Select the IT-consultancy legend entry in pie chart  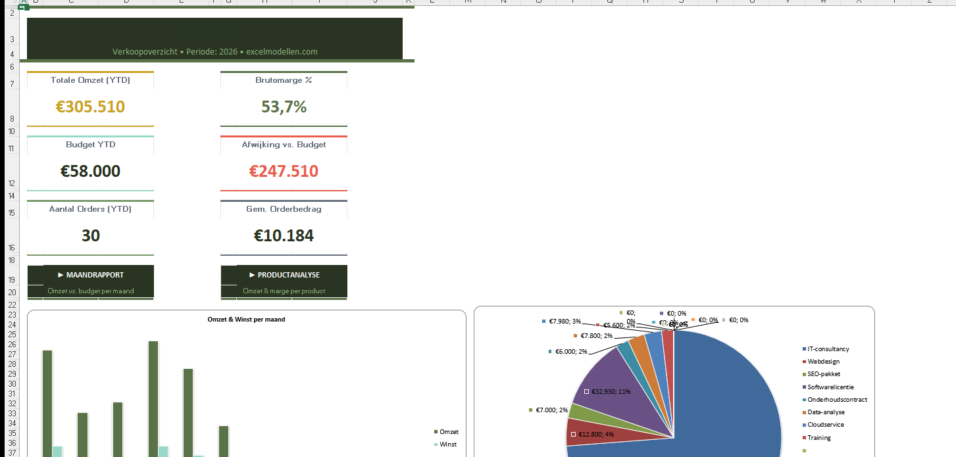tap(828, 349)
